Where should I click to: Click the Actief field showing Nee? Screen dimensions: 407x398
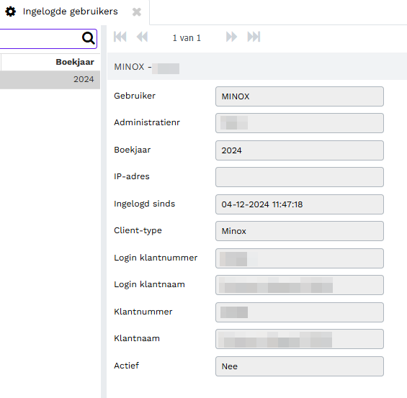(x=299, y=366)
